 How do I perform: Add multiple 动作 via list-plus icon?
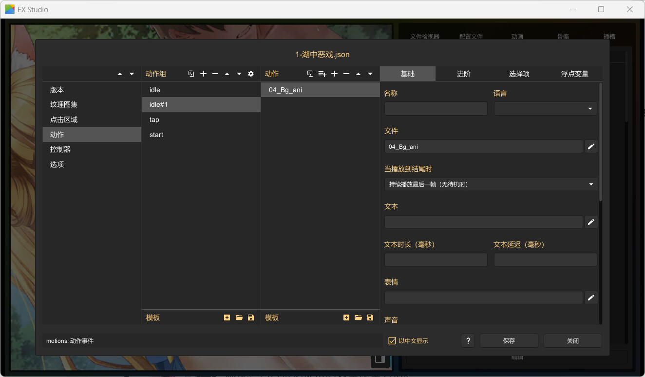point(322,74)
